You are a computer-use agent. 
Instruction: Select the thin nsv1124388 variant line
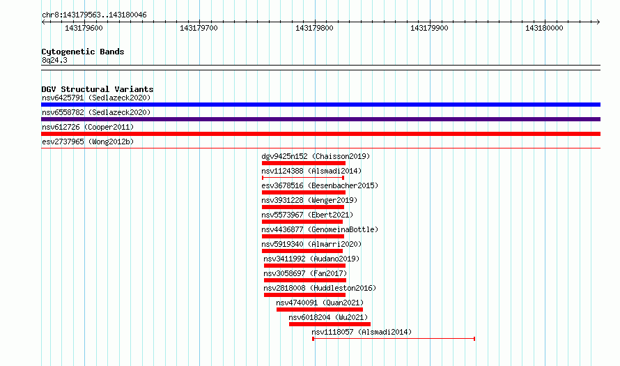(x=303, y=178)
